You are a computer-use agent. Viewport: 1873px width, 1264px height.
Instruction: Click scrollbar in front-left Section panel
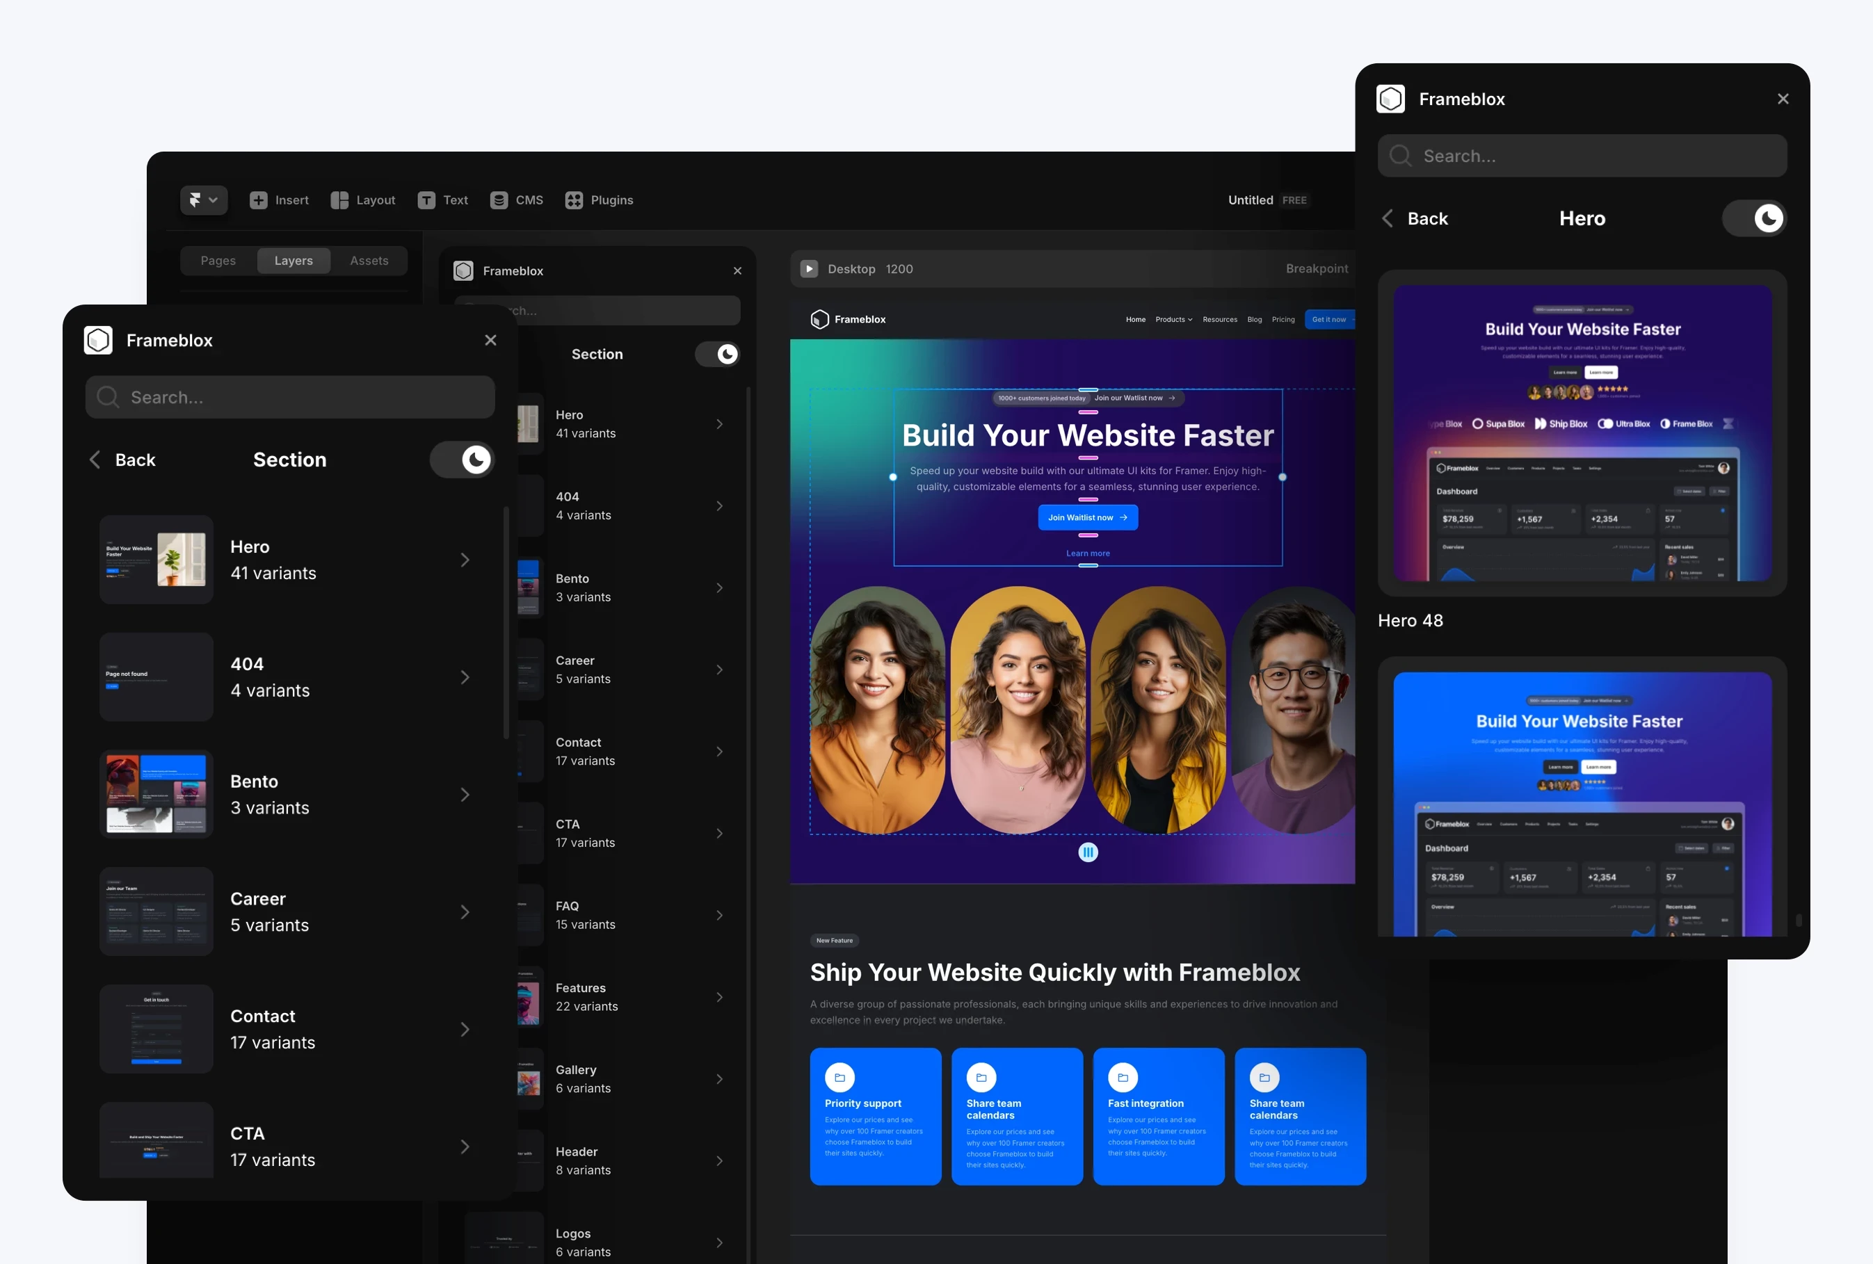(x=506, y=623)
